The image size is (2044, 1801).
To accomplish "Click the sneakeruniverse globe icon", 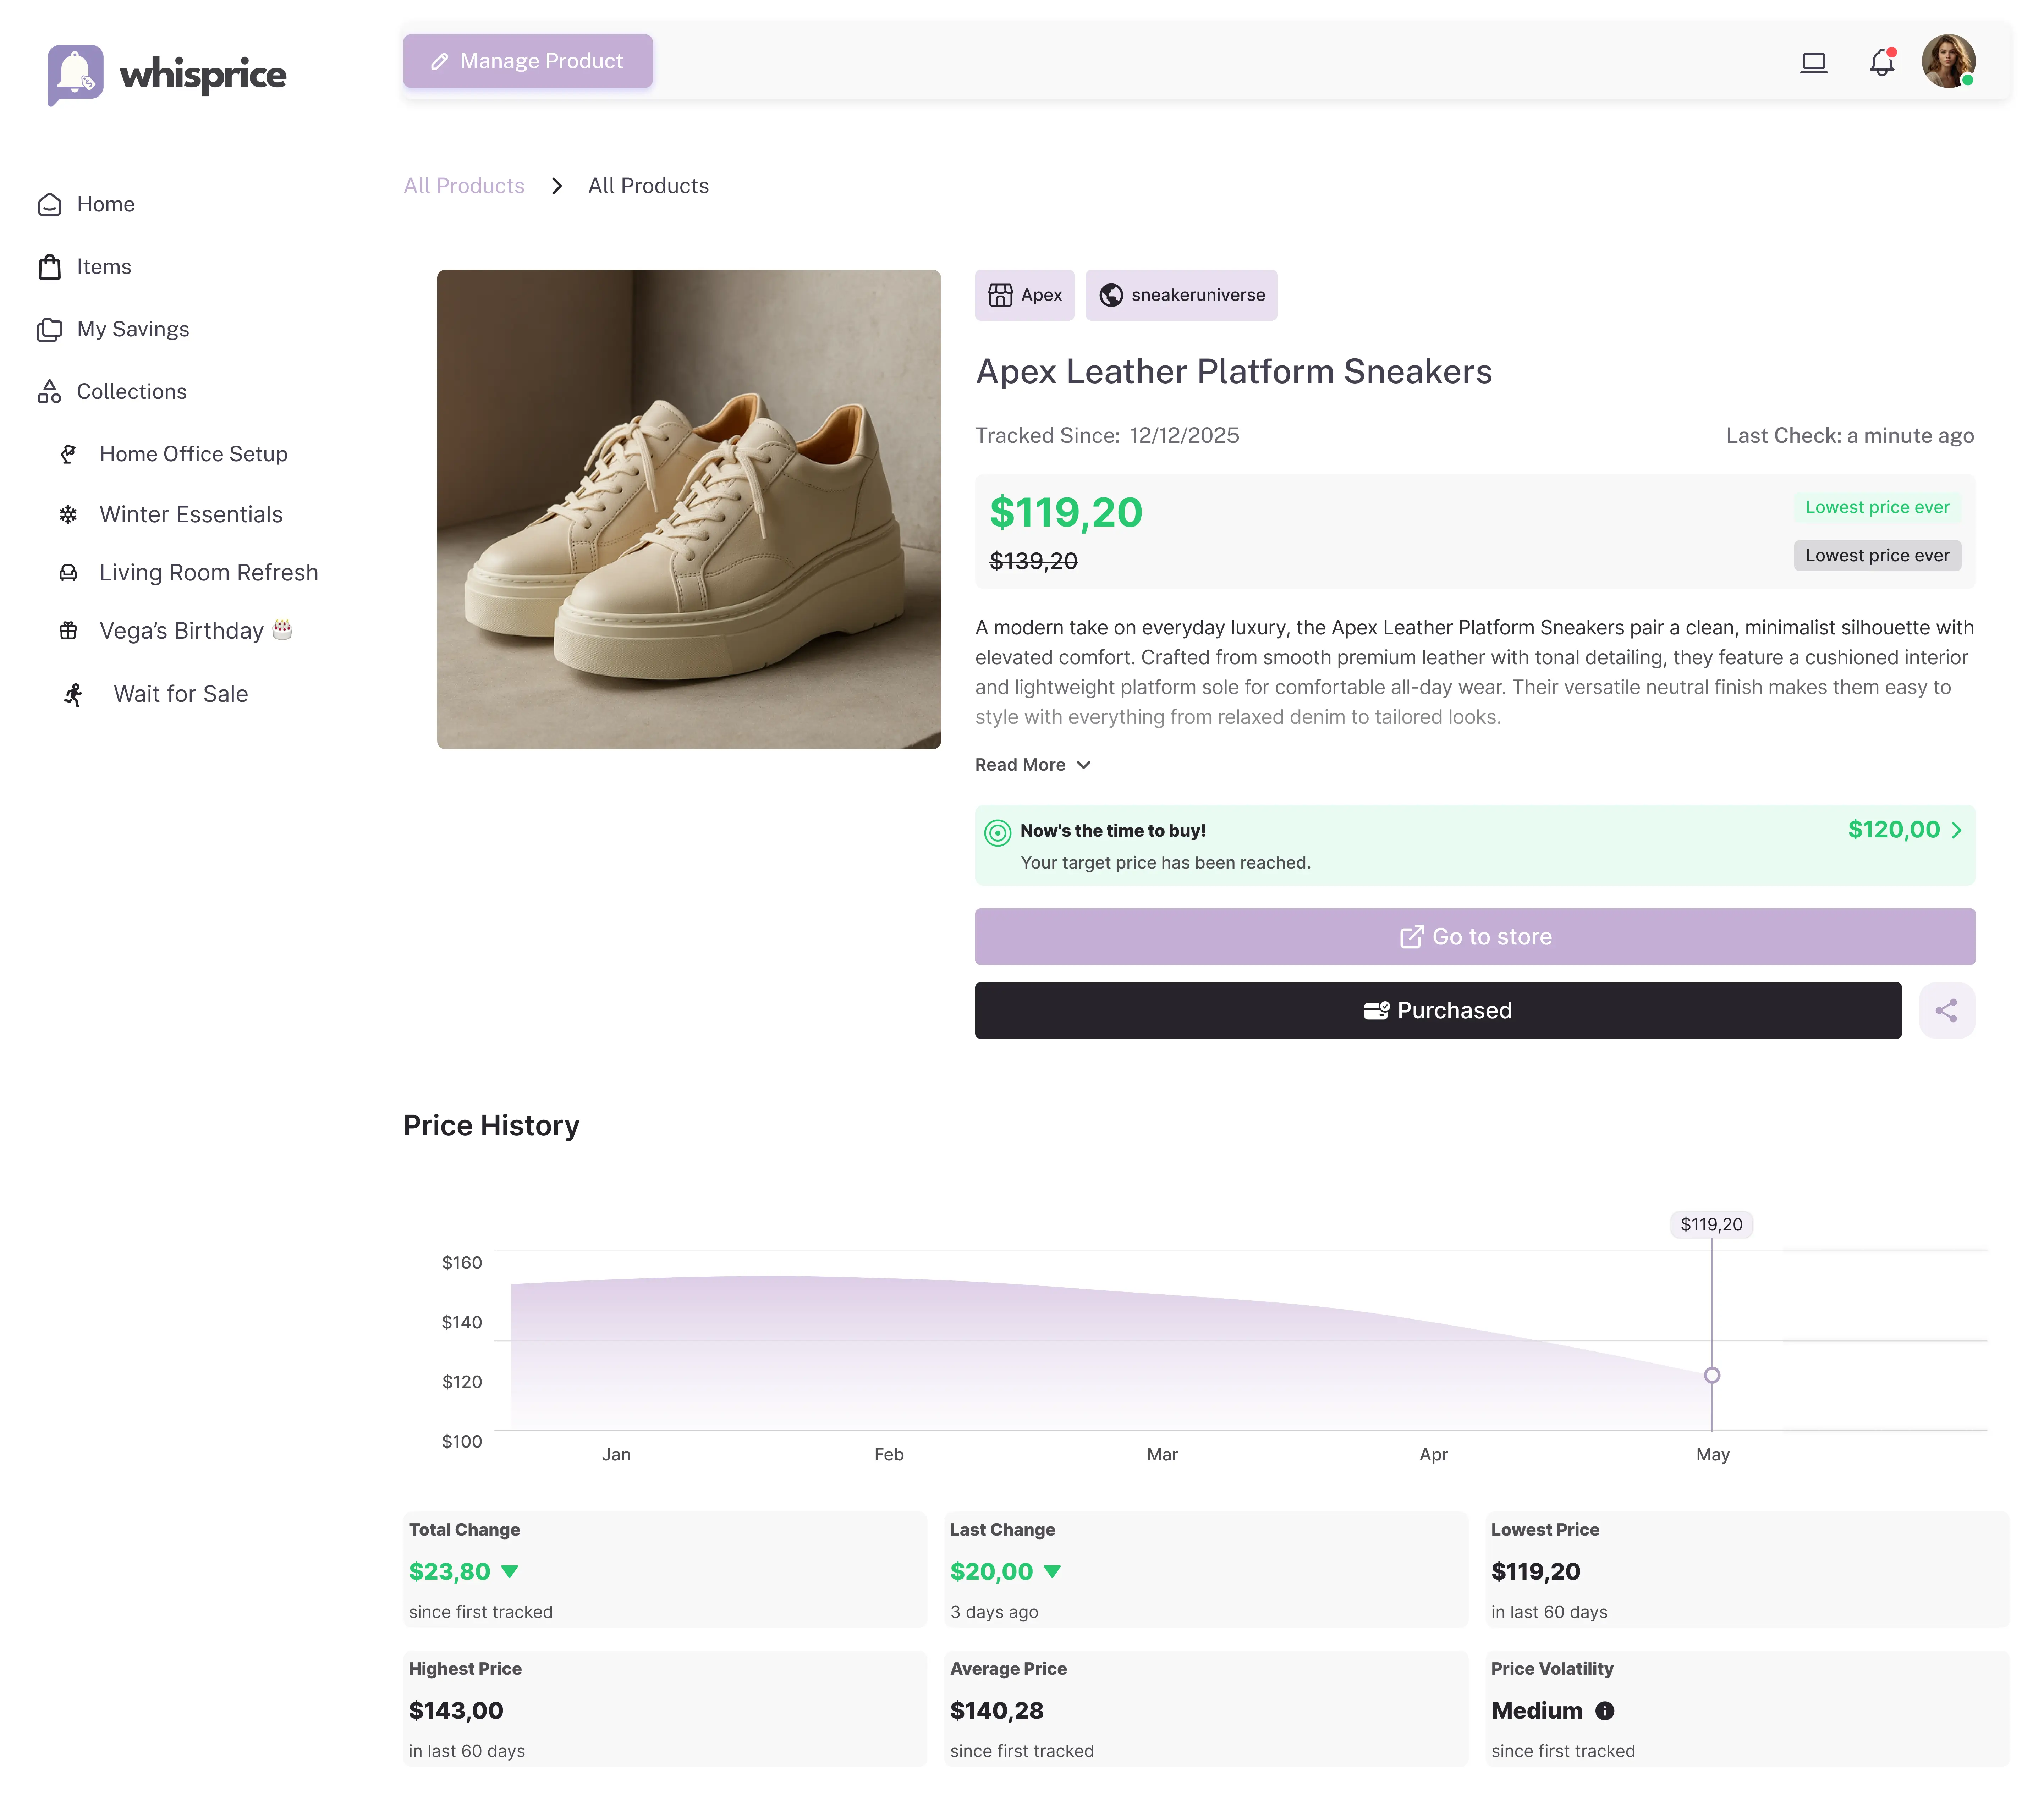I will click(1111, 295).
